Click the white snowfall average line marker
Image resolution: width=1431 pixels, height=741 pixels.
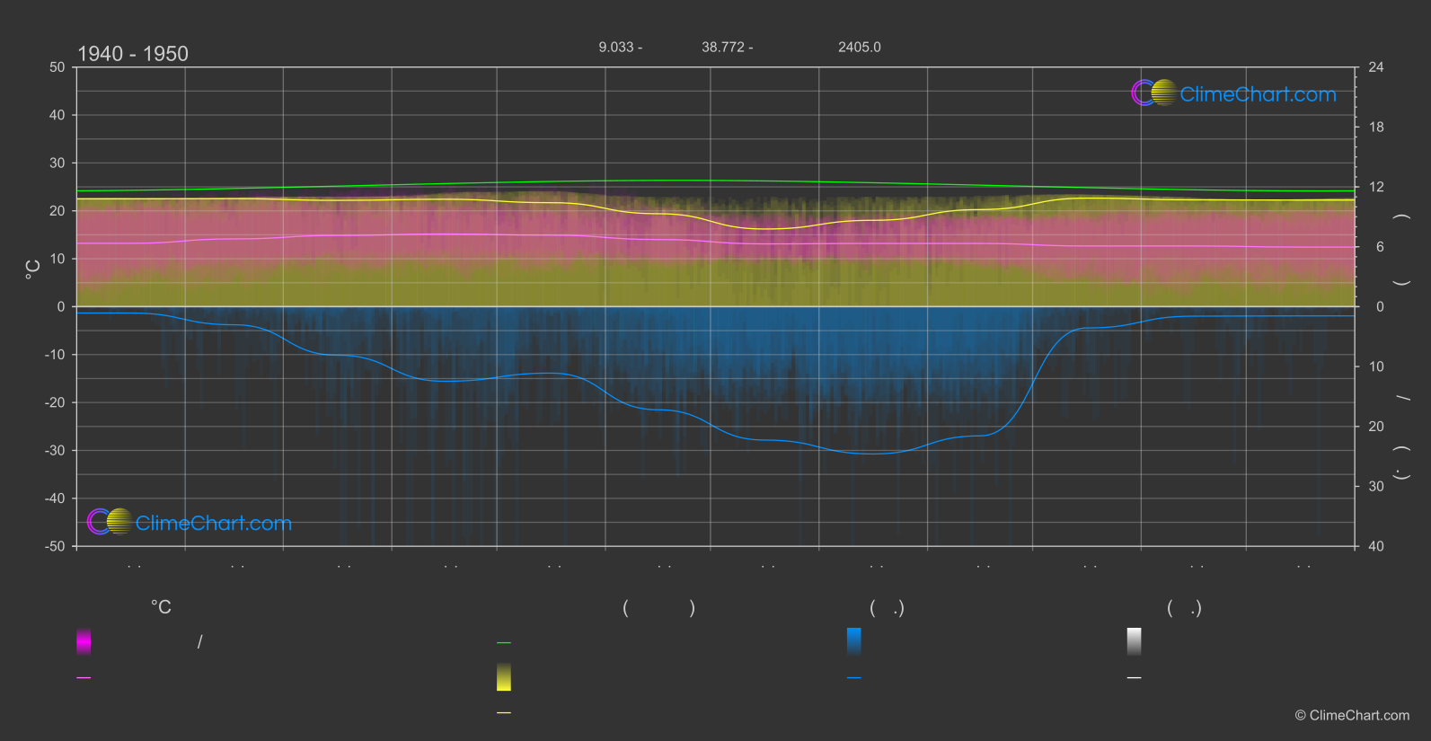(x=1135, y=678)
